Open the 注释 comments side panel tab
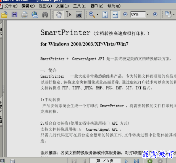Viewport: 176px width, 163px height. pos(1,119)
